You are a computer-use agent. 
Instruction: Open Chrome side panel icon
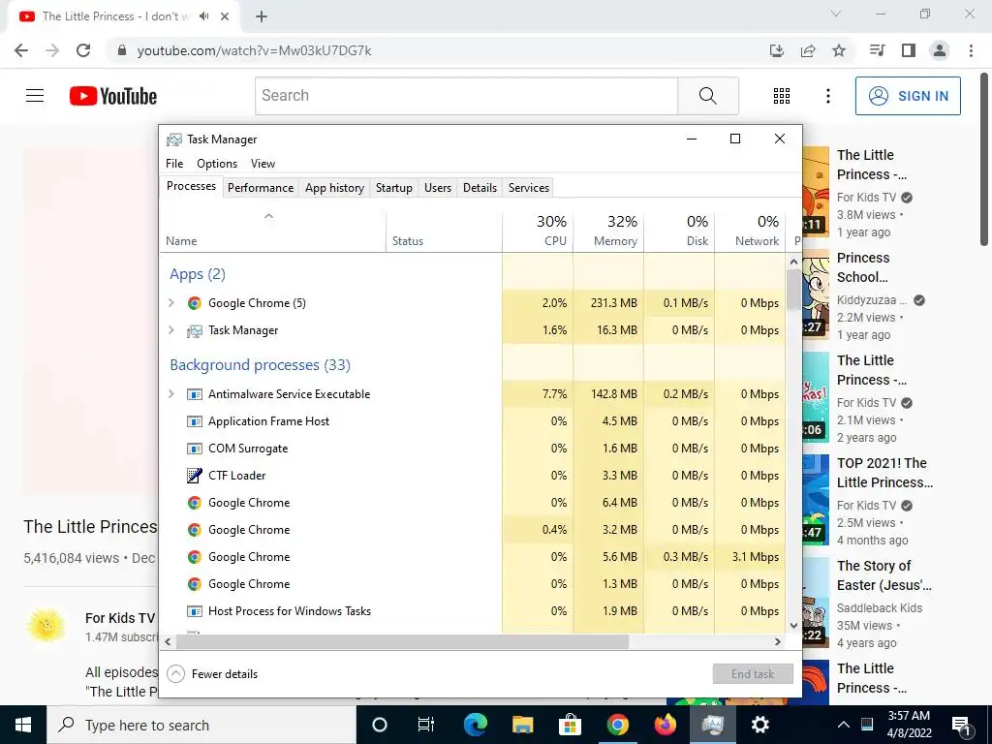click(909, 50)
